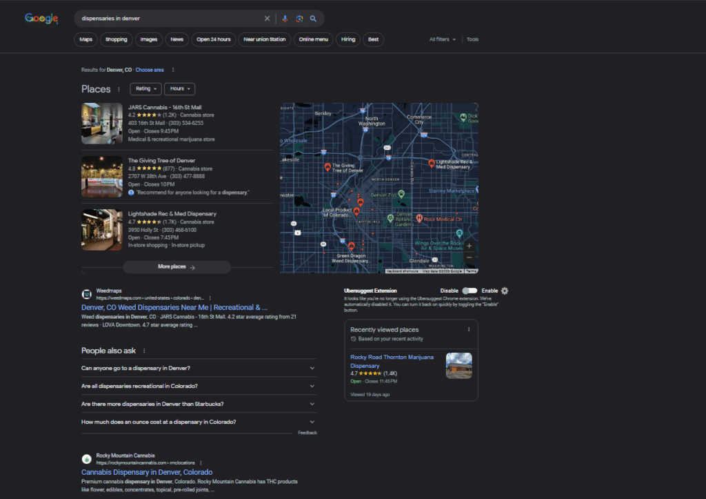Click The Giving Tree photo thumbnail
The height and width of the screenshot is (499, 706).
pyautogui.click(x=102, y=177)
